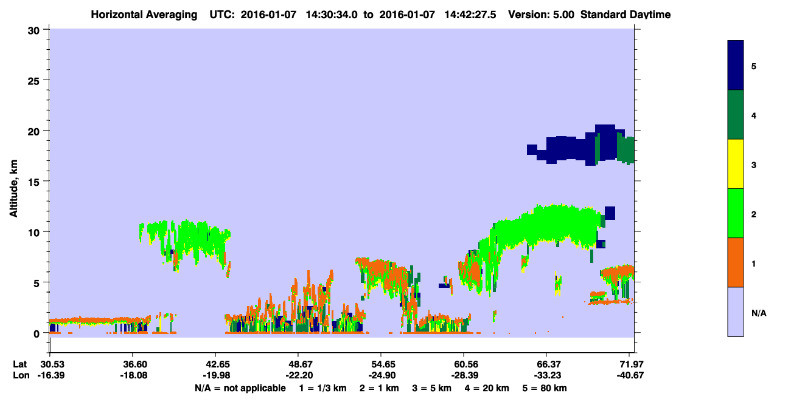Click the orange color bar segment labeled 1
791x405 pixels.
(x=736, y=262)
